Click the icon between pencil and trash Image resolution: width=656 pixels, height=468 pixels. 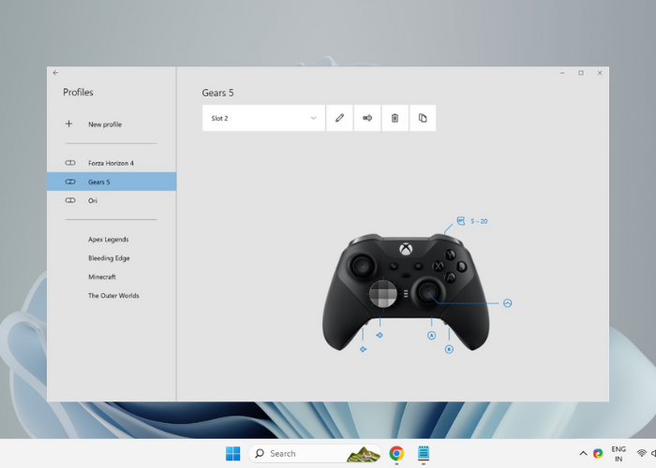[x=367, y=118]
